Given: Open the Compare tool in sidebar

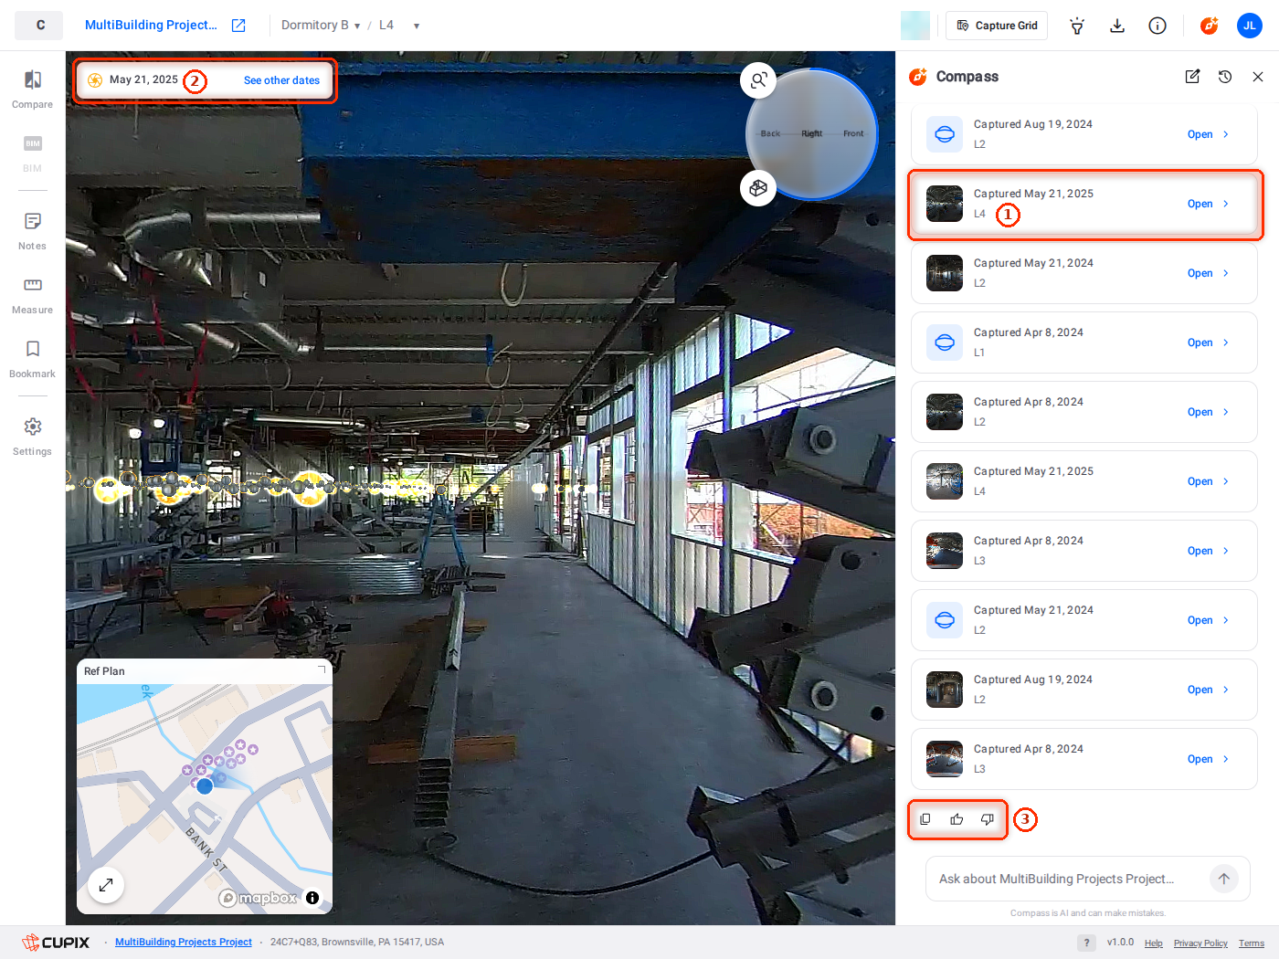Looking at the screenshot, I should 32,90.
